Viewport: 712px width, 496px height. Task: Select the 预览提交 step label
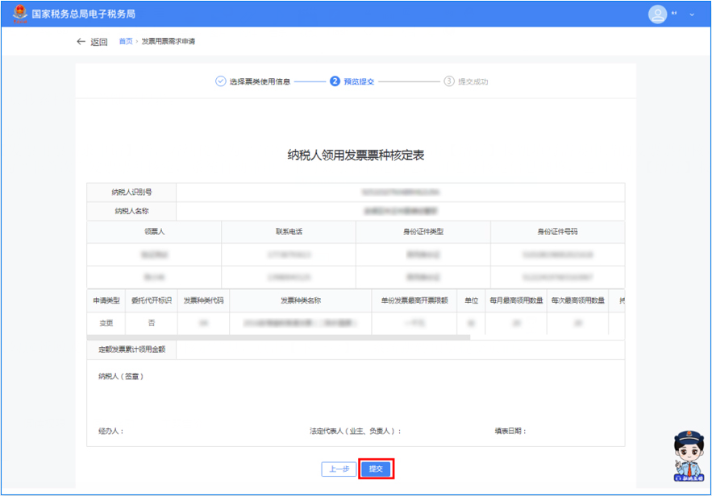coord(359,81)
